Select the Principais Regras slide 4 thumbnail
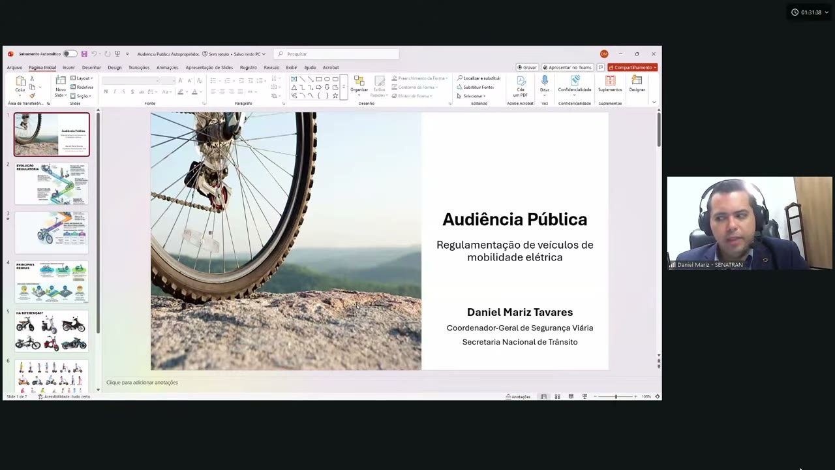Viewport: 835px width, 470px height. click(x=52, y=282)
